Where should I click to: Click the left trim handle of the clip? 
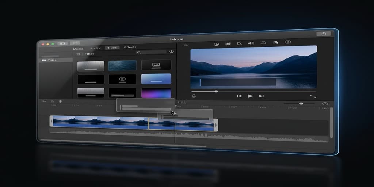51,121
